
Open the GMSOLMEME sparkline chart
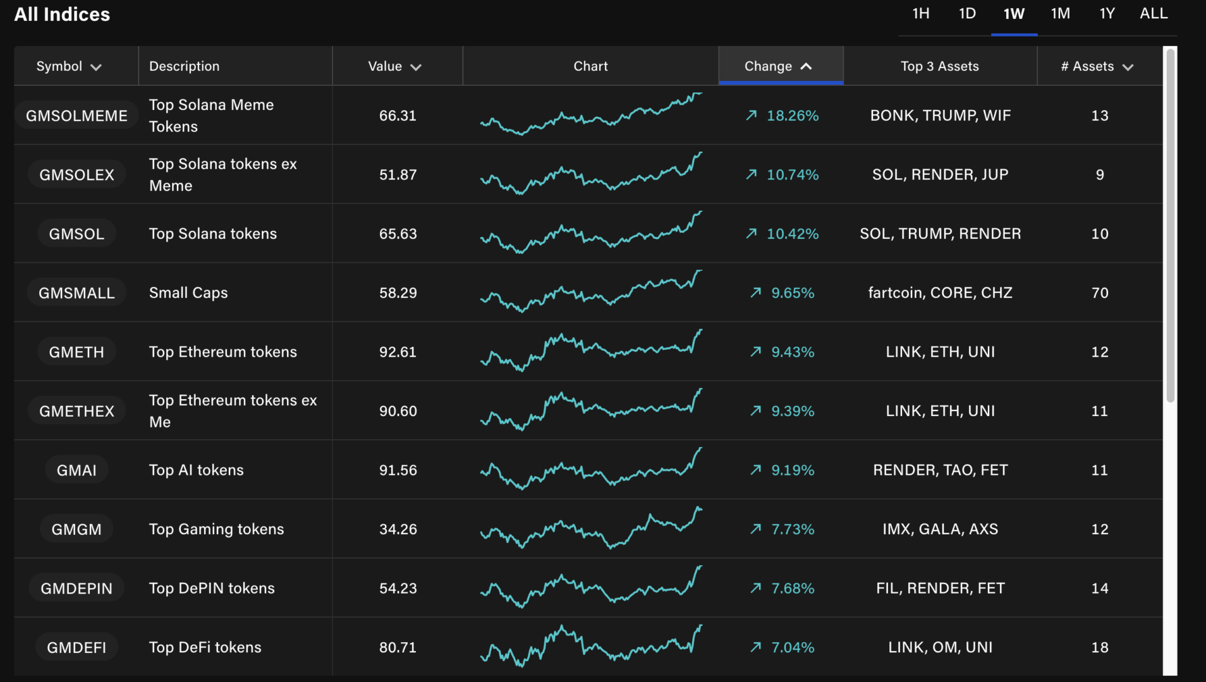(590, 115)
